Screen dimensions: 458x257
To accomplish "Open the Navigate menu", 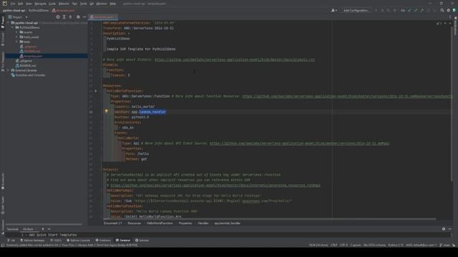I will click(40, 4).
